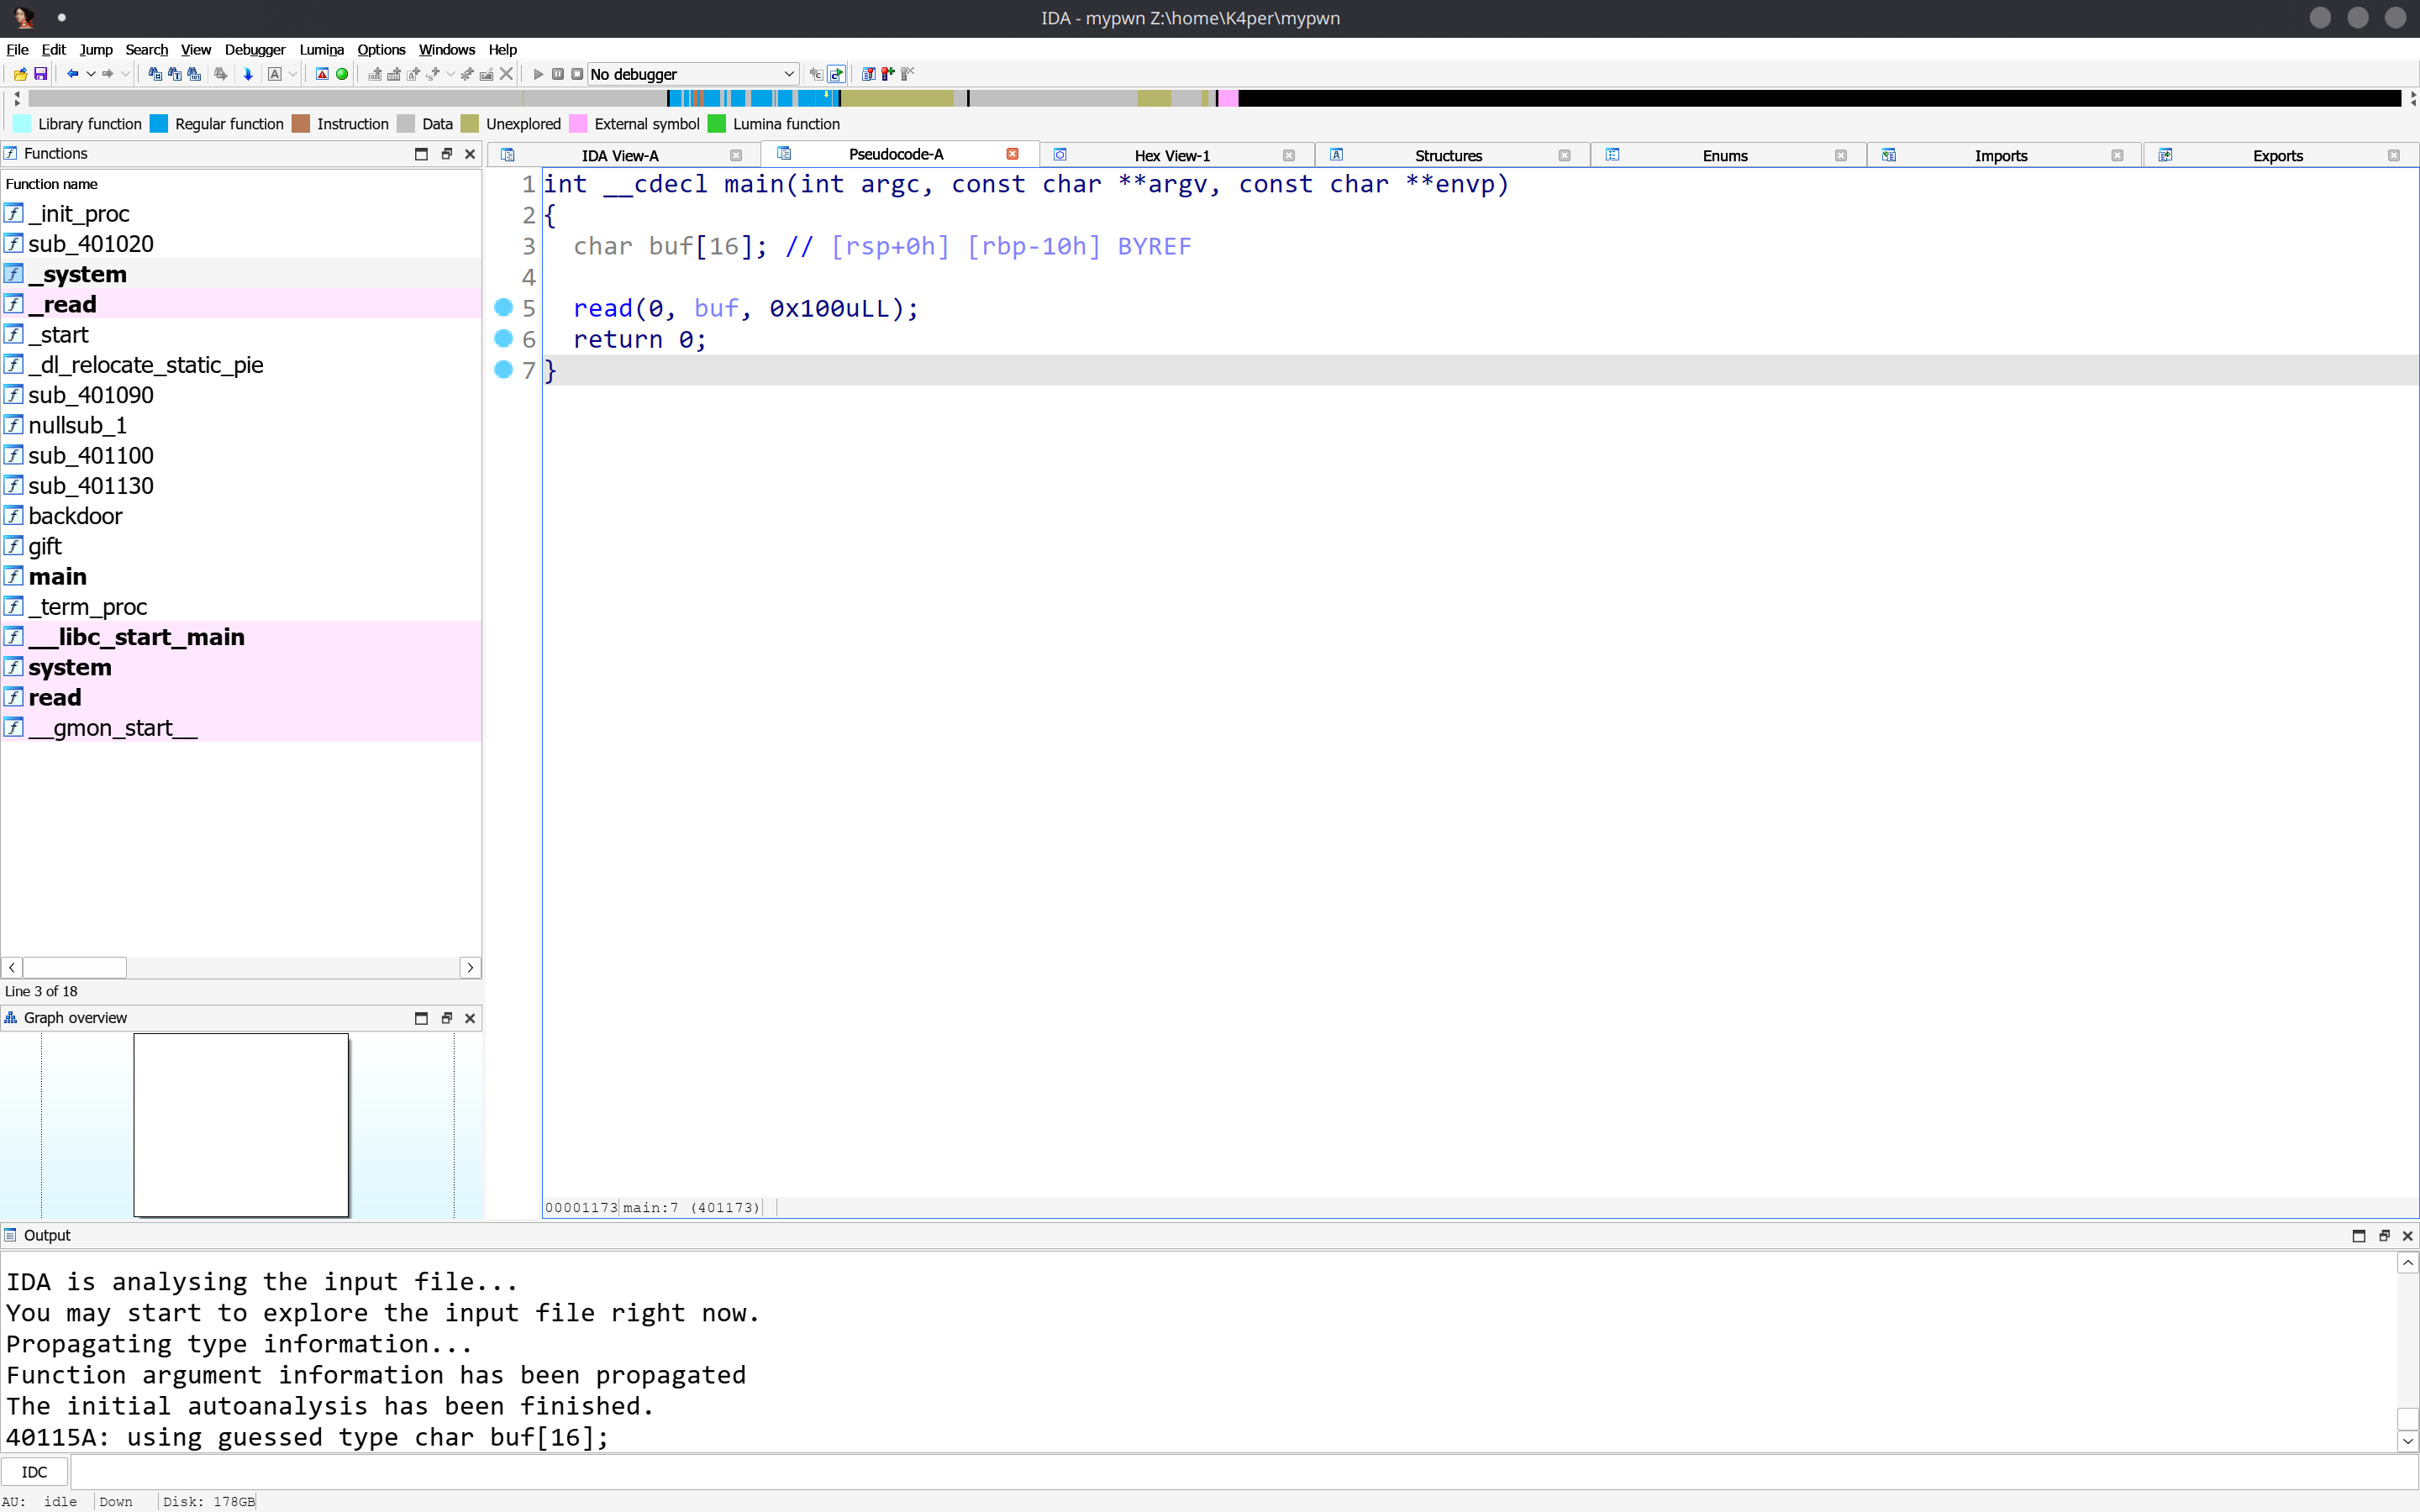
Task: Toggle breakpoint dot on line 7
Action: tap(504, 370)
